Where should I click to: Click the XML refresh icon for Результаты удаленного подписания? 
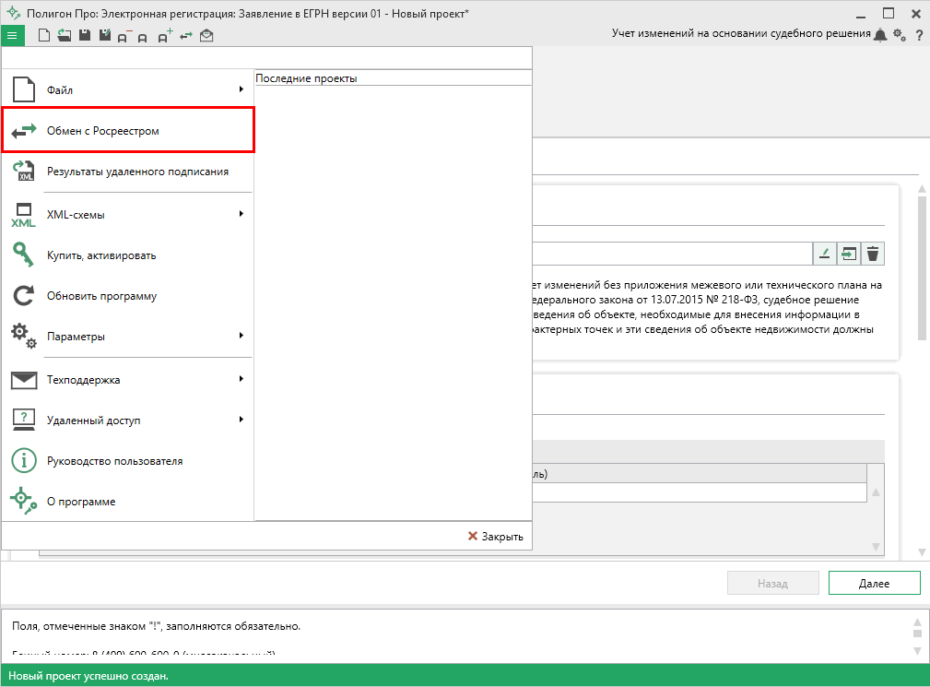coord(24,172)
